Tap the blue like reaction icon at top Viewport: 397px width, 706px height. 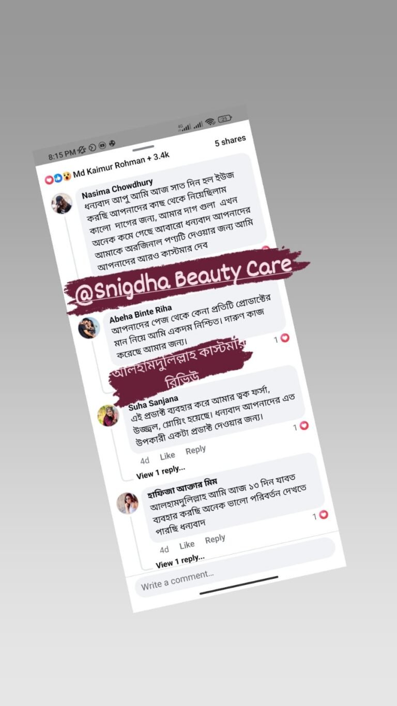click(58, 178)
